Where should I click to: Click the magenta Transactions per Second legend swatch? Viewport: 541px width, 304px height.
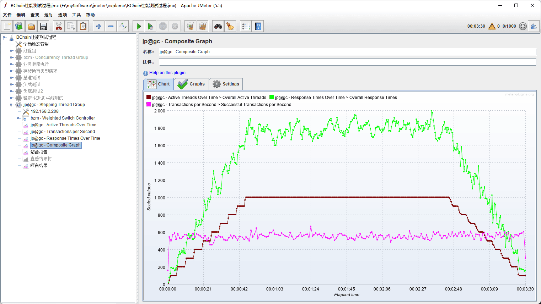[x=149, y=104]
